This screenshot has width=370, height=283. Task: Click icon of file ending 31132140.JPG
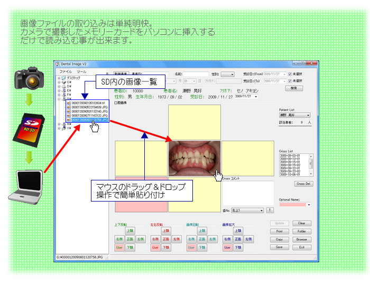[x=69, y=111]
